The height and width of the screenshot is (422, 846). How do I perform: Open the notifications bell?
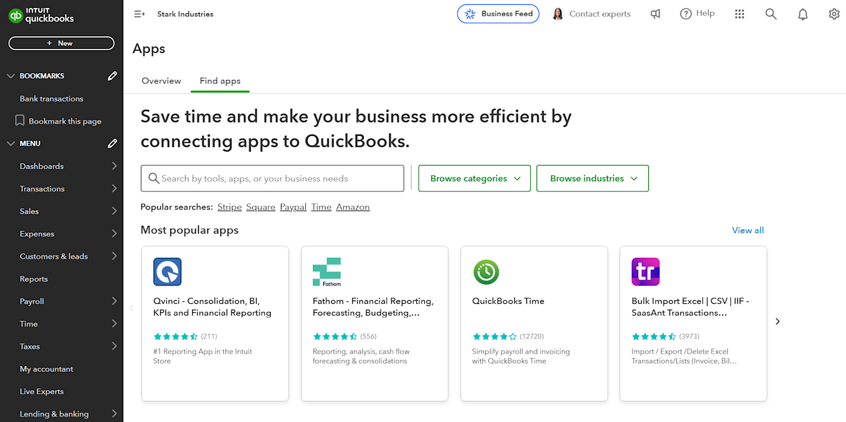tap(802, 14)
